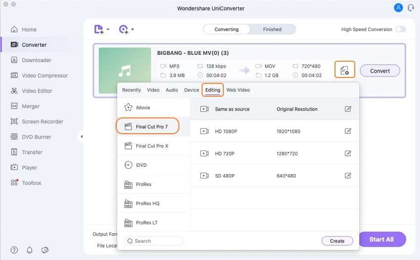Viewport: 420px width, 260px height.
Task: Expand the Add from device dropdown arrow
Action: 132,30
